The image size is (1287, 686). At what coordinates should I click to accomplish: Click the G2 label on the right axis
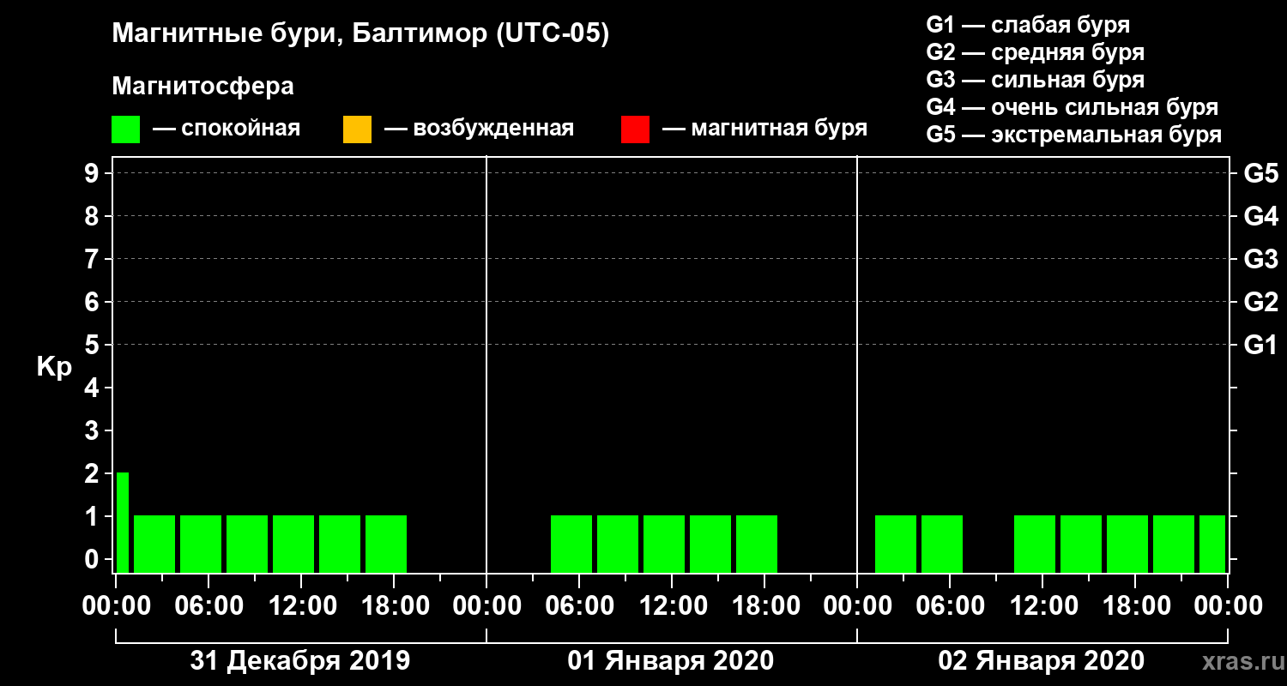tap(1260, 303)
